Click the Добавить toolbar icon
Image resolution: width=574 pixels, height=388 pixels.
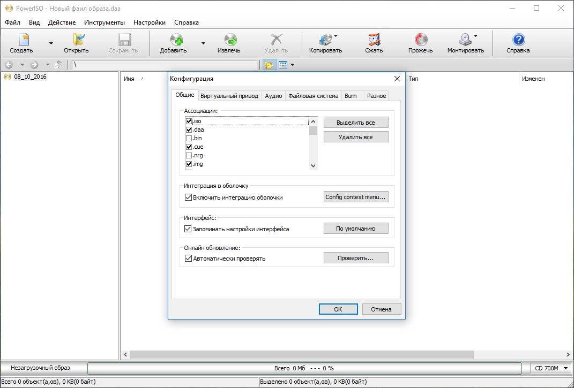click(x=176, y=40)
